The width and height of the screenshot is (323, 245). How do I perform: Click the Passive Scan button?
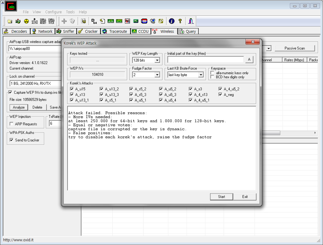pyautogui.click(x=295, y=48)
